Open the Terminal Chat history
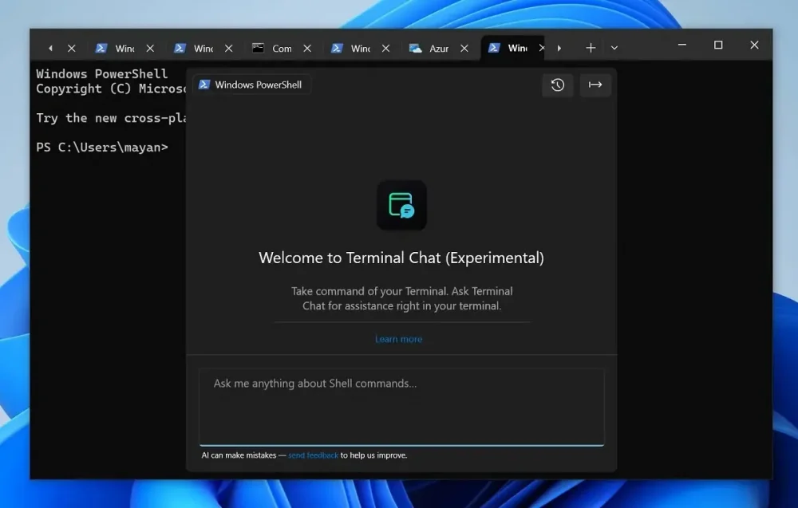The height and width of the screenshot is (508, 798). (557, 85)
